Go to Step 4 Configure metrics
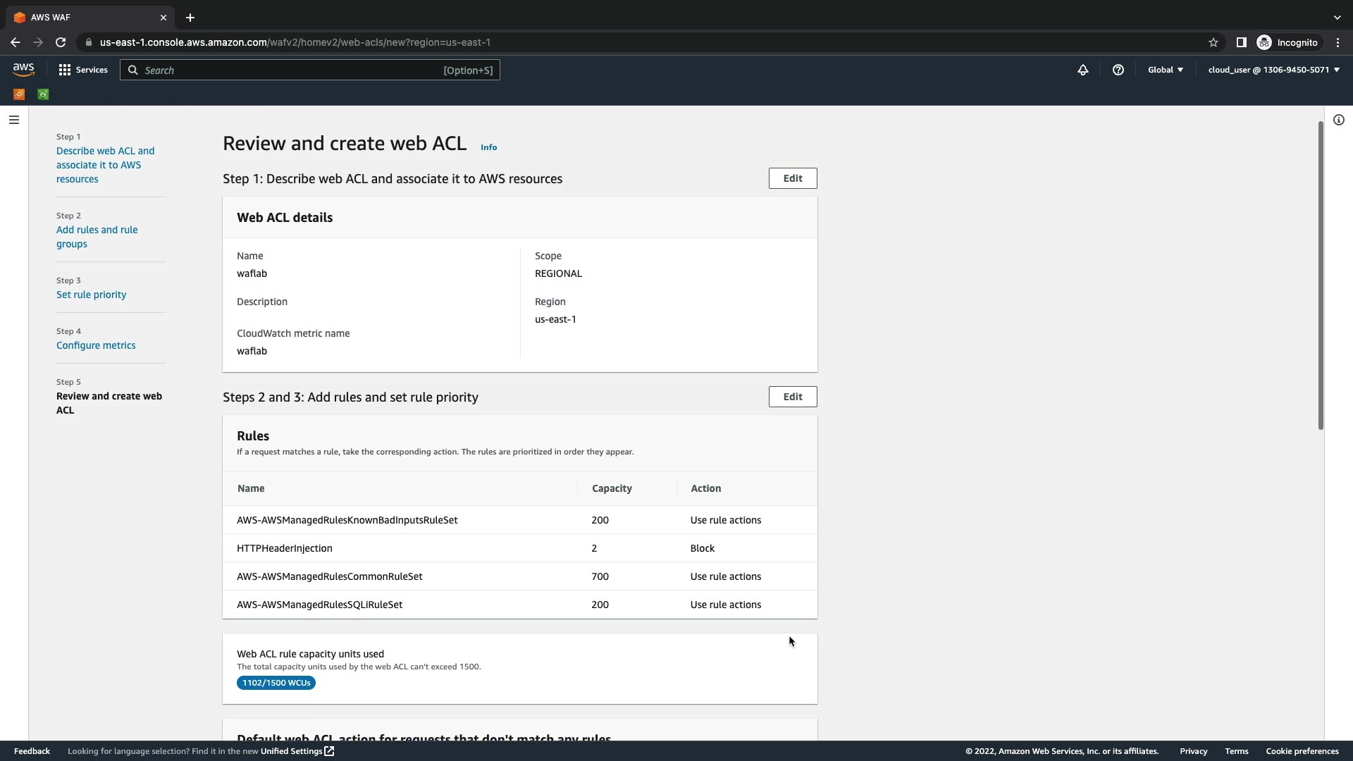 [96, 345]
